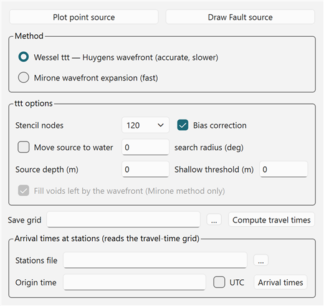
Task: Click the 'Shallow threshold (m)' label
Action: click(x=214, y=170)
